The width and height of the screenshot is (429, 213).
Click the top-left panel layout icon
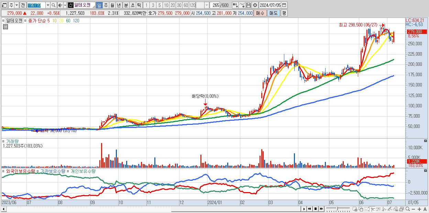(x=4, y=5)
